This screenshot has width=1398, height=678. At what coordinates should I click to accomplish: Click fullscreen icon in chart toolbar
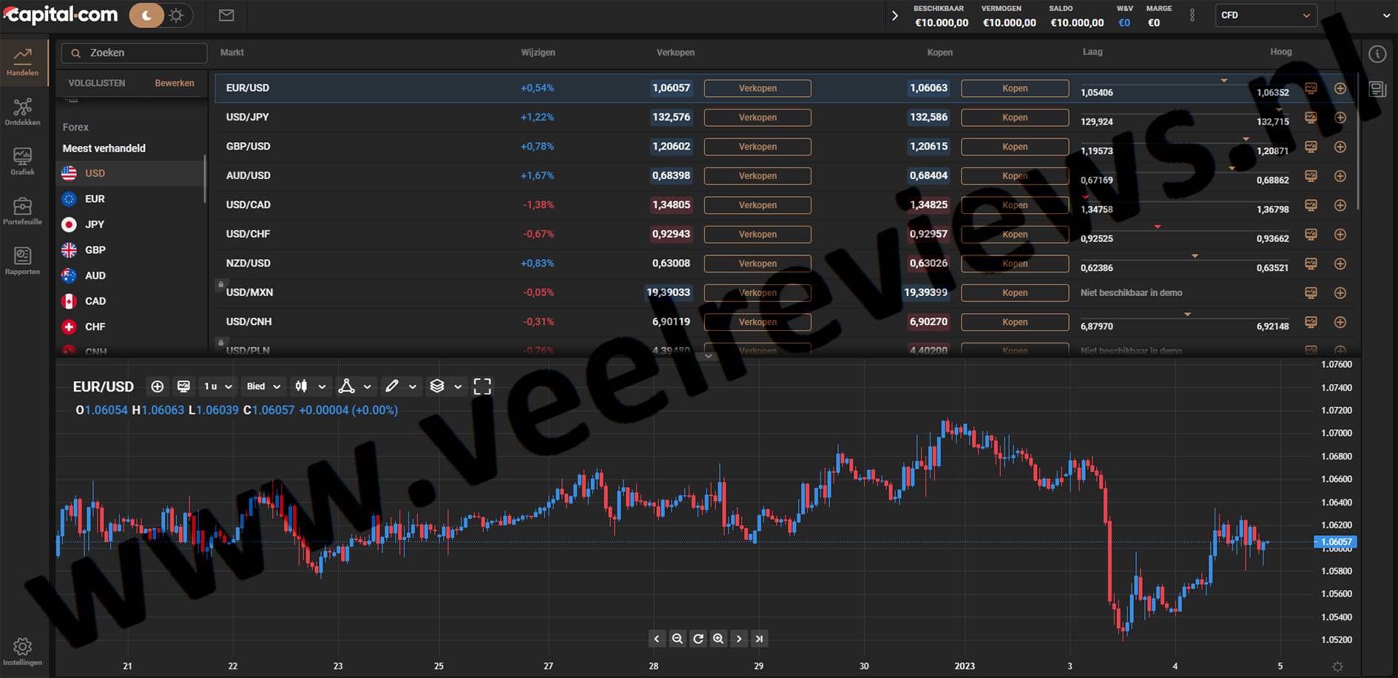coord(482,386)
